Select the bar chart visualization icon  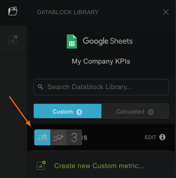pos(42,137)
